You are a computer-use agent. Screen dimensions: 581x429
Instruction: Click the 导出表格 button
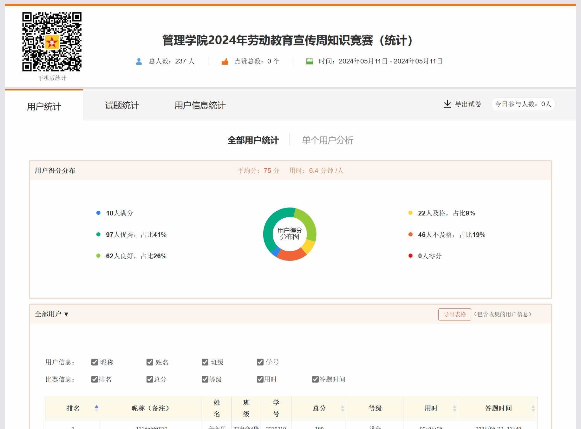(454, 314)
